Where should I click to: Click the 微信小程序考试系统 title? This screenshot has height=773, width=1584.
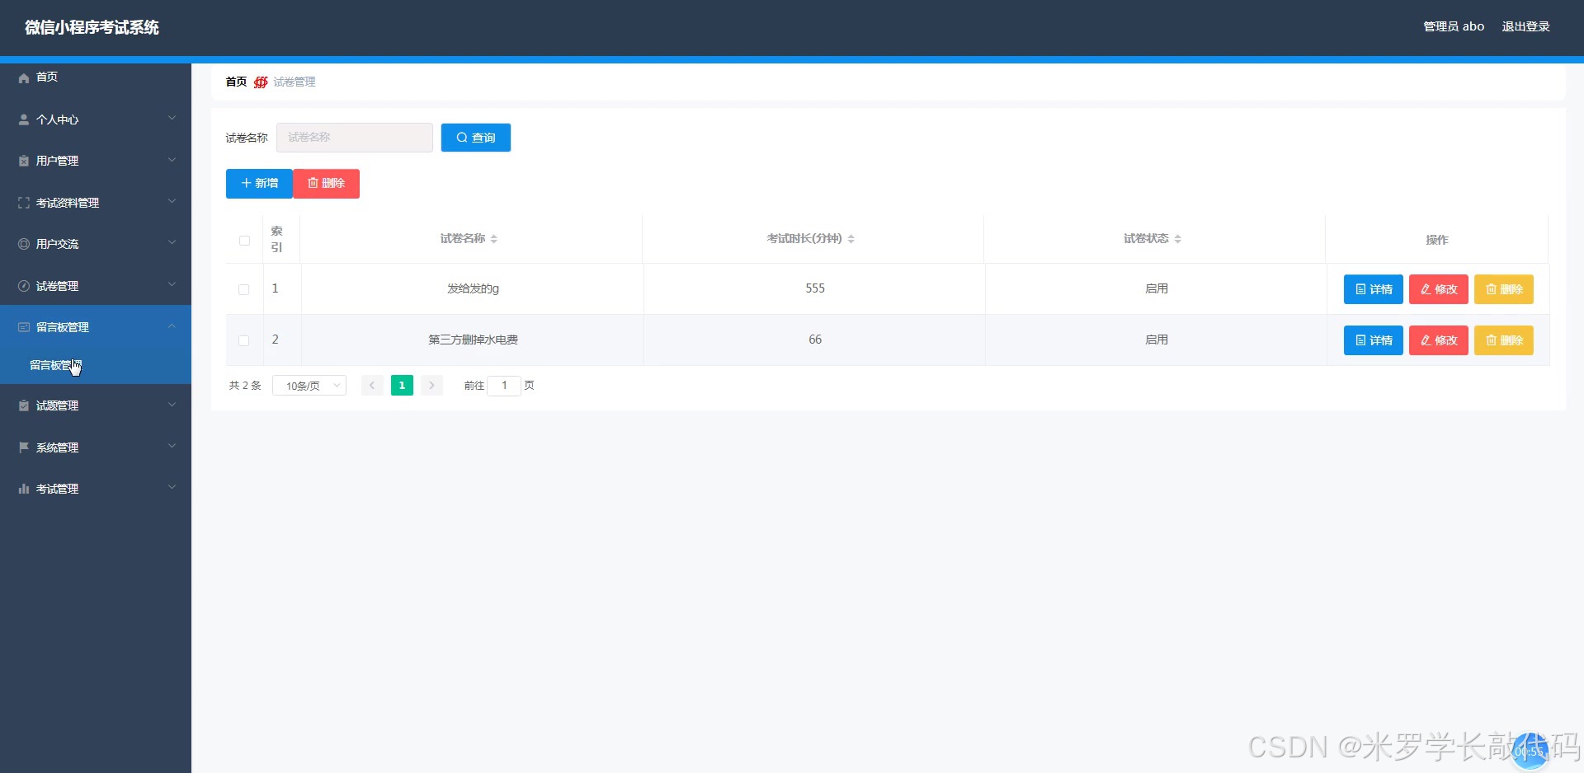92,27
